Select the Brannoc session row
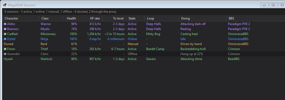Screen dimensions: 285x100 (x=144, y=29)
